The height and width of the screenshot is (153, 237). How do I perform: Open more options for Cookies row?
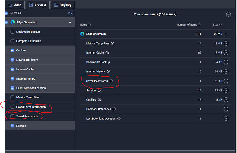[x=226, y=100]
